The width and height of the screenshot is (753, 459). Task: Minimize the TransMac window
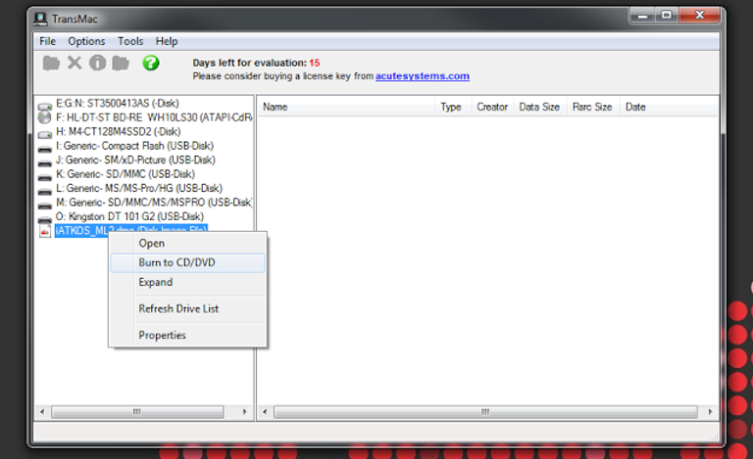coord(642,16)
